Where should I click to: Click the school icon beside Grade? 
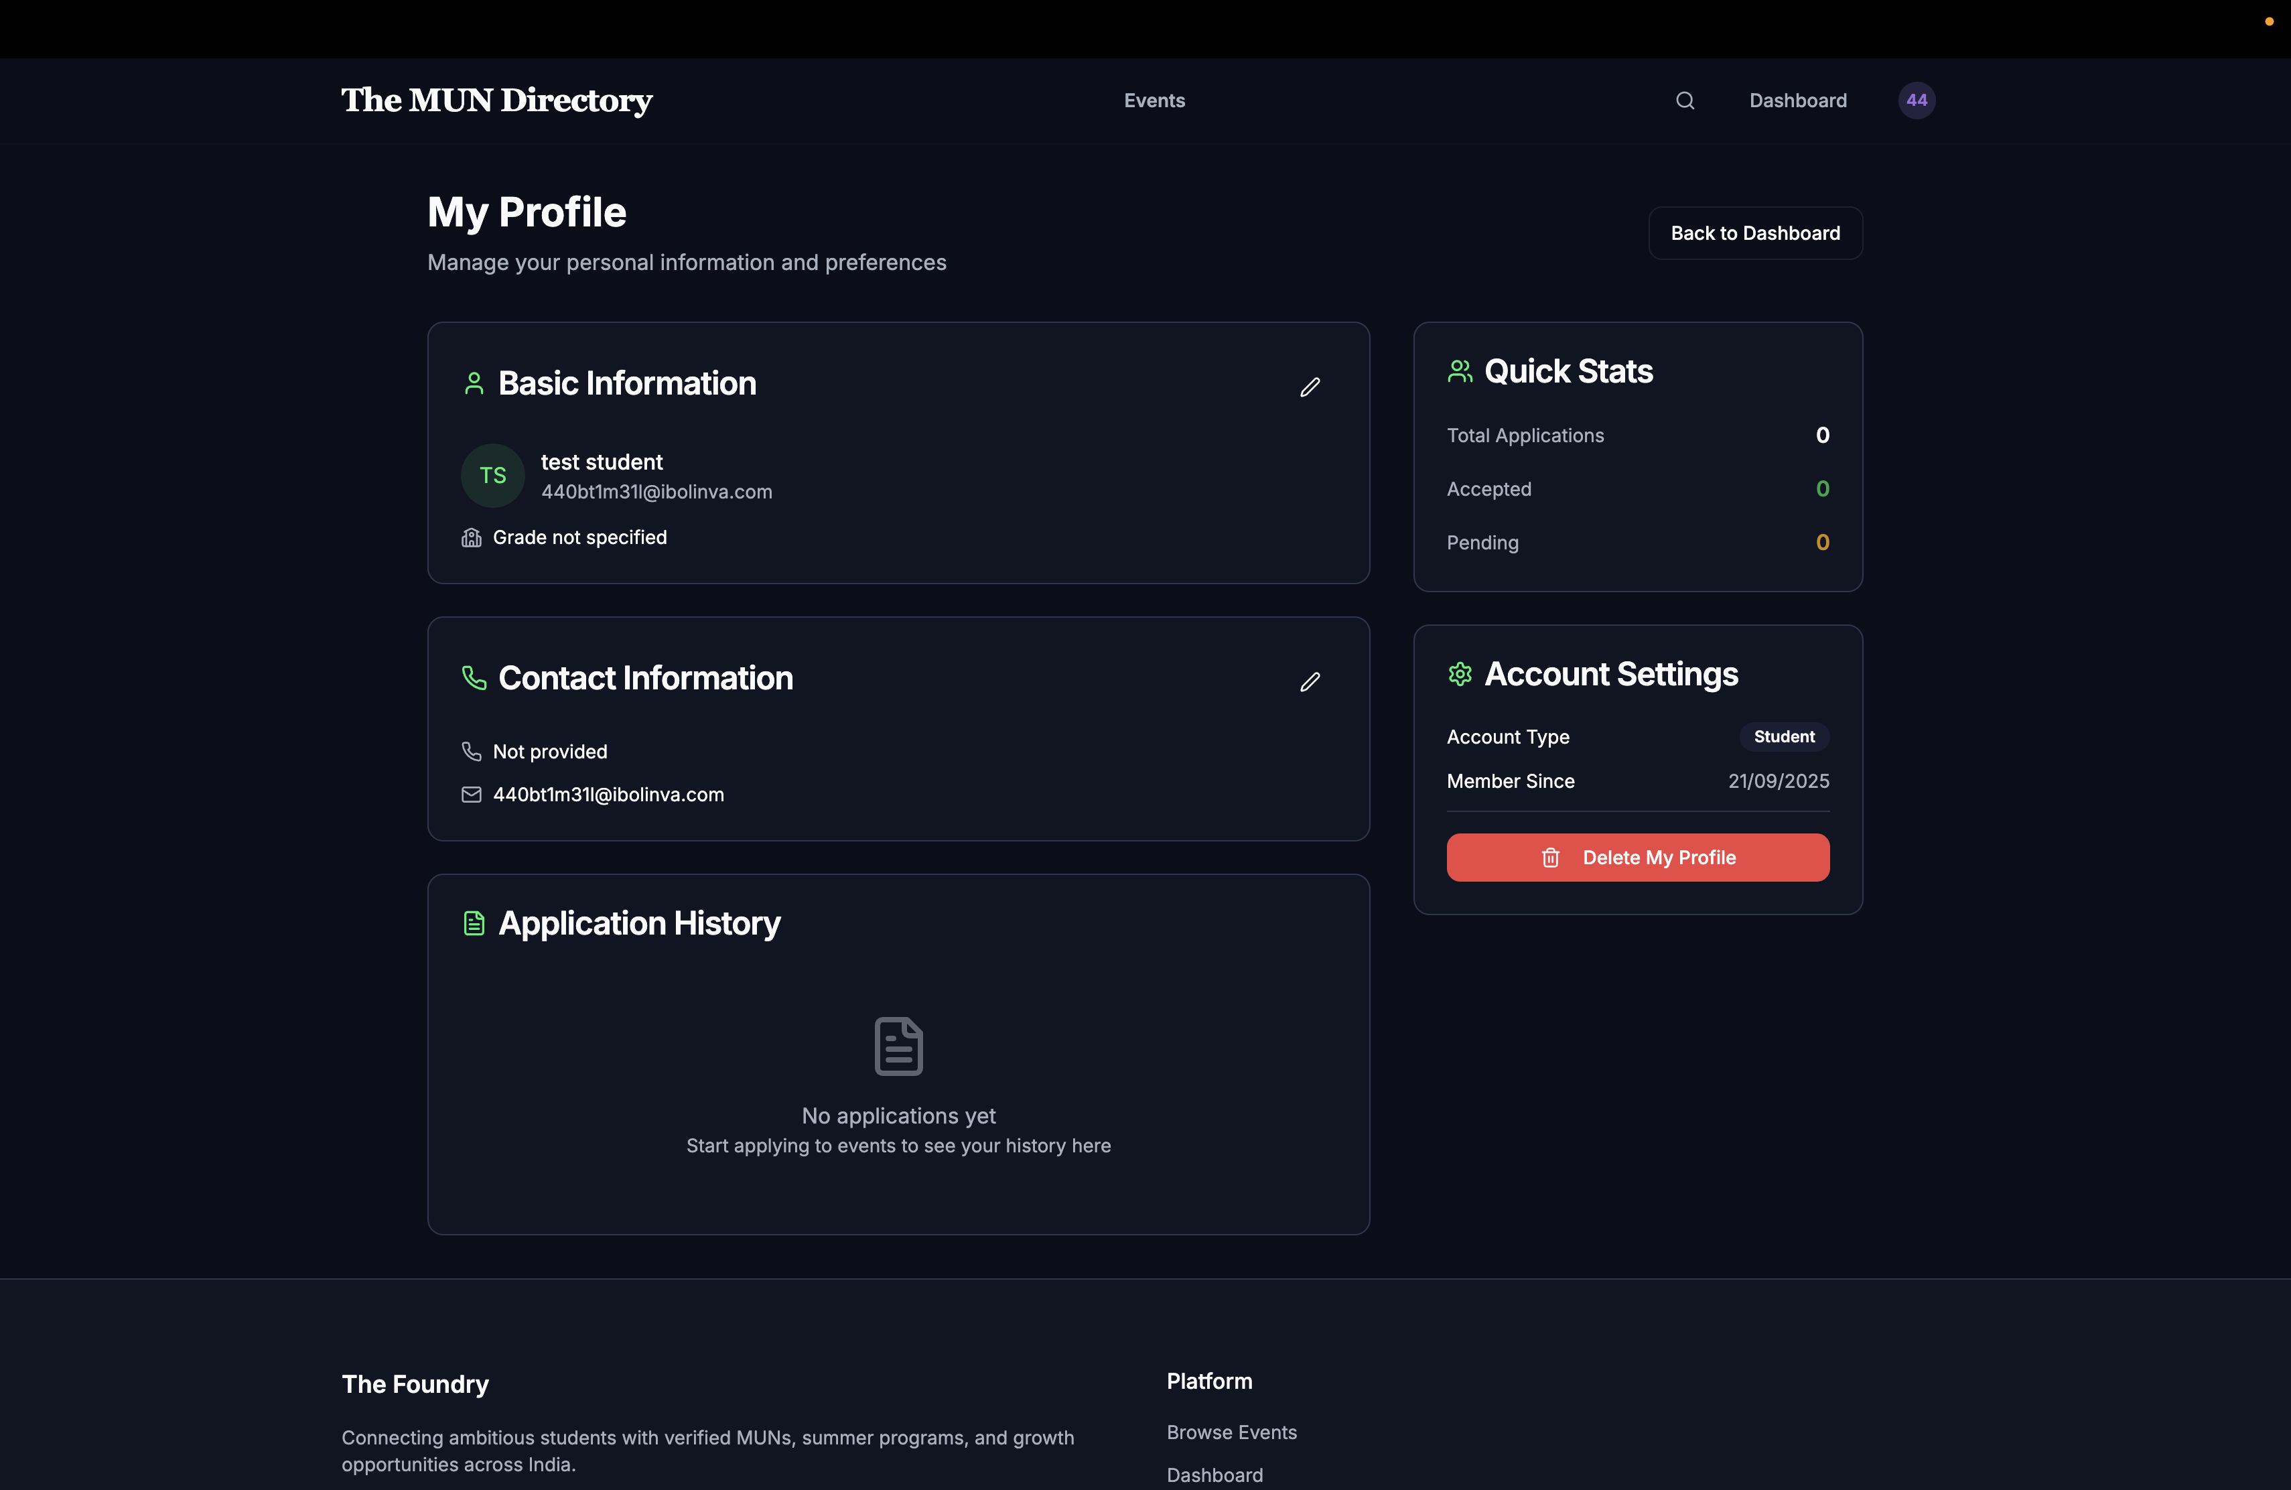pyautogui.click(x=472, y=538)
